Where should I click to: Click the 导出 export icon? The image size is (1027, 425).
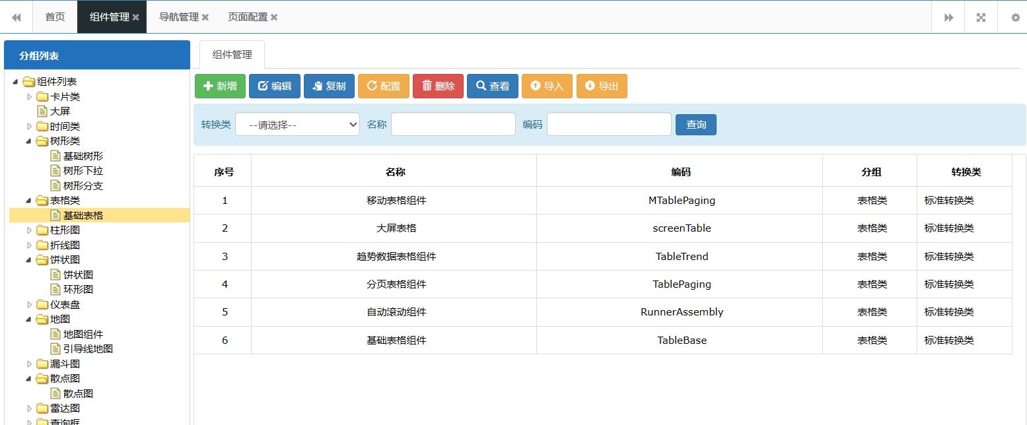[589, 86]
